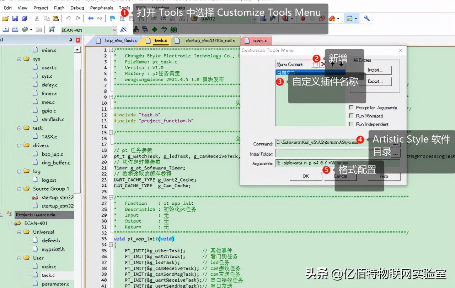The height and width of the screenshot is (288, 455).
Task: Open Options for Target magic wand icon
Action: coord(123,29)
